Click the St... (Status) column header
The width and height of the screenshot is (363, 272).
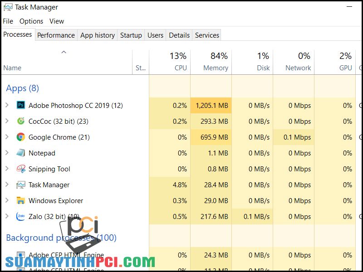pyautogui.click(x=141, y=62)
